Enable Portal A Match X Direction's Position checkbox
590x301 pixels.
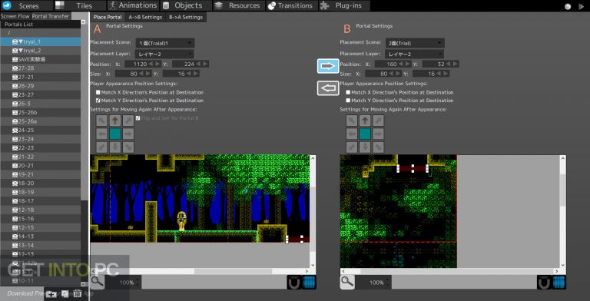[98, 92]
